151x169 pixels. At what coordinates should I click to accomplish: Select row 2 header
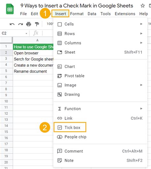tap(6, 53)
